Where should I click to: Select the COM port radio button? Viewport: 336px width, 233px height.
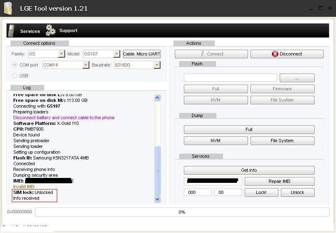pos(14,65)
